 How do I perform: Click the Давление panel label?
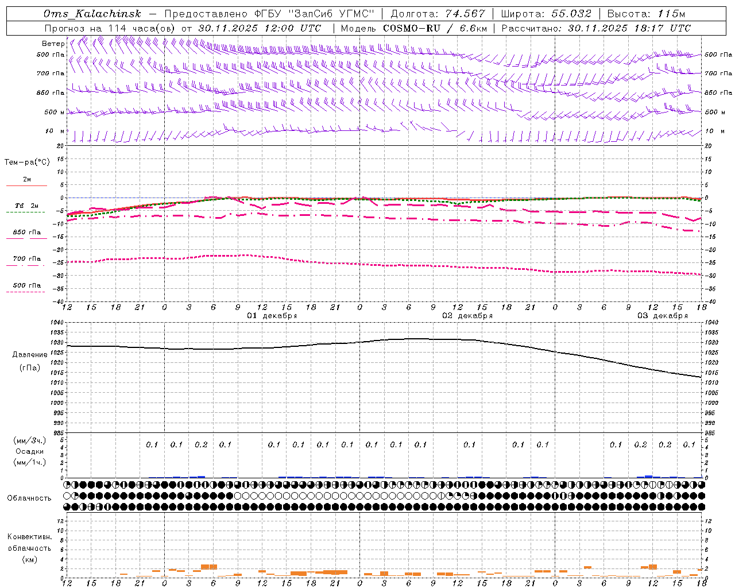(30, 355)
